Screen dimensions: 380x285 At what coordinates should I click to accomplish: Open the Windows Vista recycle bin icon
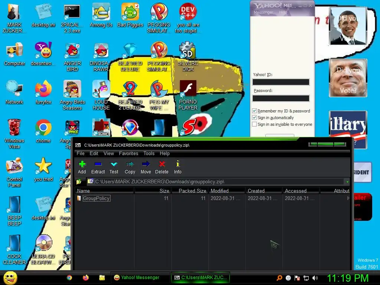coord(14,134)
